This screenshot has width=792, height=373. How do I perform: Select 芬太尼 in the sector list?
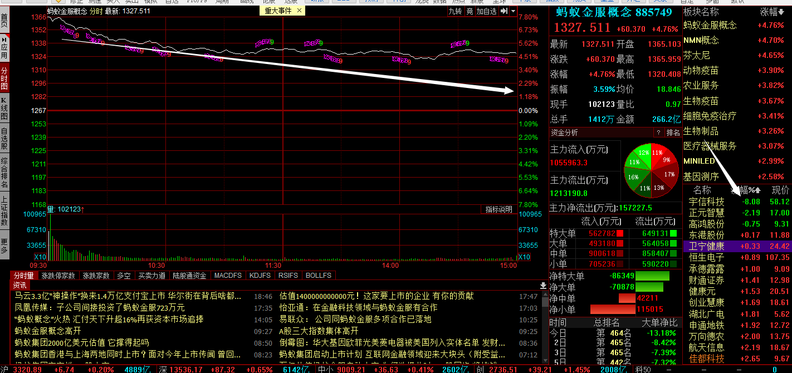(697, 56)
